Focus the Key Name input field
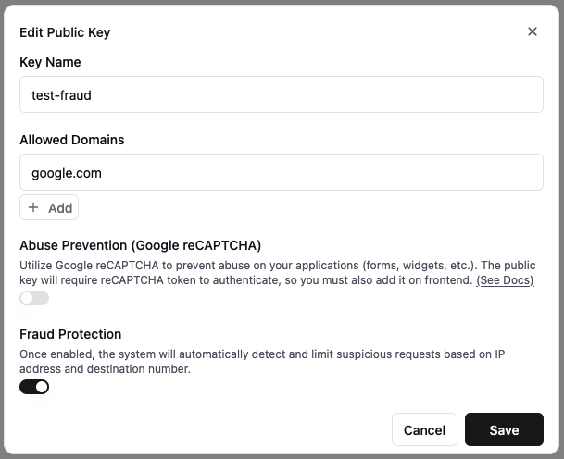Image resolution: width=564 pixels, height=459 pixels. [281, 94]
